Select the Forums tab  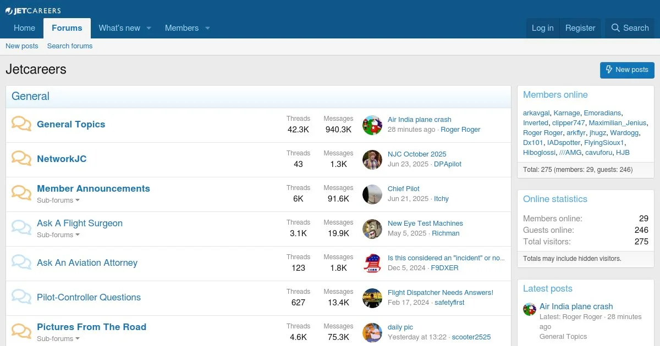click(67, 28)
